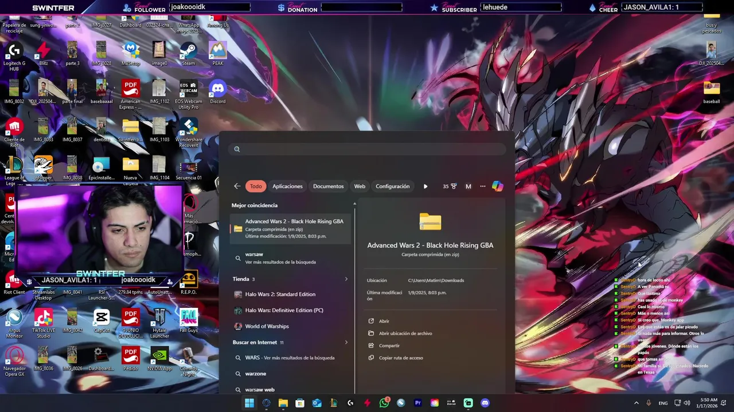734x412 pixels.
Task: Click Abrir ubicación de archivo
Action: 400,333
